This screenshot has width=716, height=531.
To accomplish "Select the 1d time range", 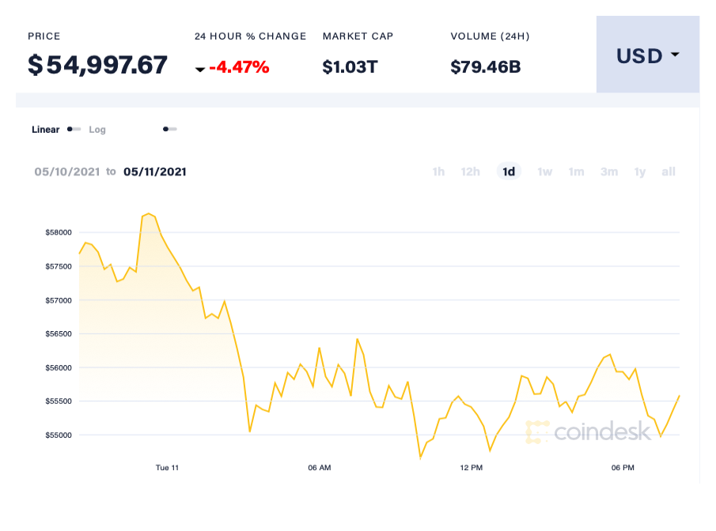I will pos(509,171).
